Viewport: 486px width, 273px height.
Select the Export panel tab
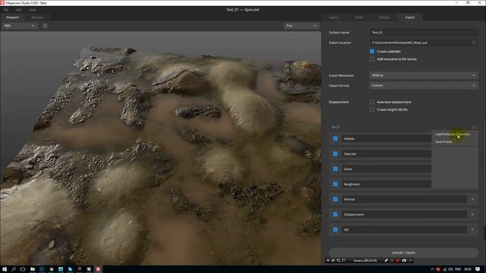tap(410, 17)
